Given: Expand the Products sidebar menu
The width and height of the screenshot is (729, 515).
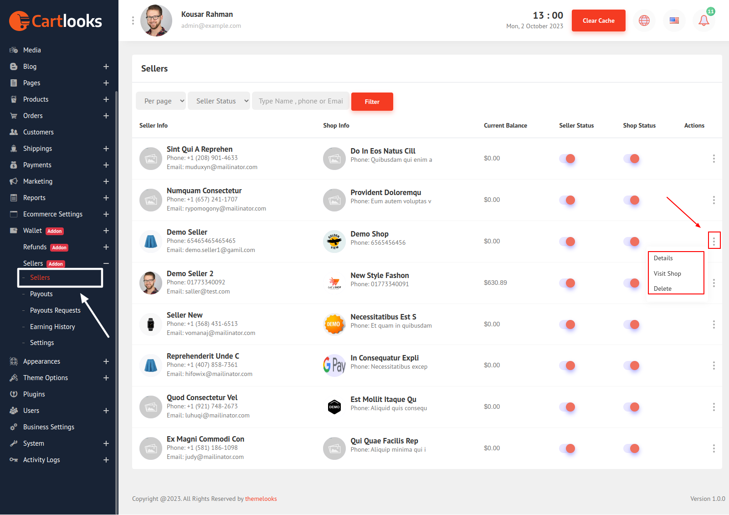Looking at the screenshot, I should 106,99.
